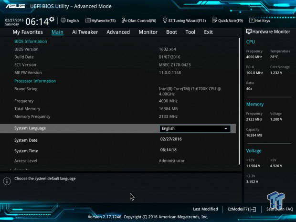
Task: Go to the Advanced tab
Action: pyautogui.click(x=118, y=32)
